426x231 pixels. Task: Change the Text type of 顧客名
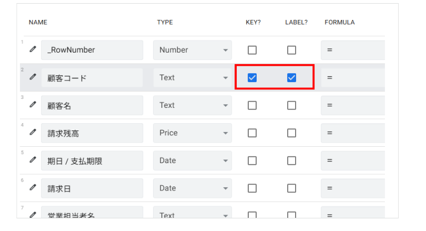click(x=192, y=105)
